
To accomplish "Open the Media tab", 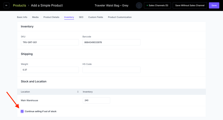I will [x=35, y=17].
